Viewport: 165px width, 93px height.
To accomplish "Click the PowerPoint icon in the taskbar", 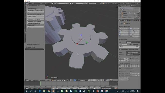I will 98,91.
